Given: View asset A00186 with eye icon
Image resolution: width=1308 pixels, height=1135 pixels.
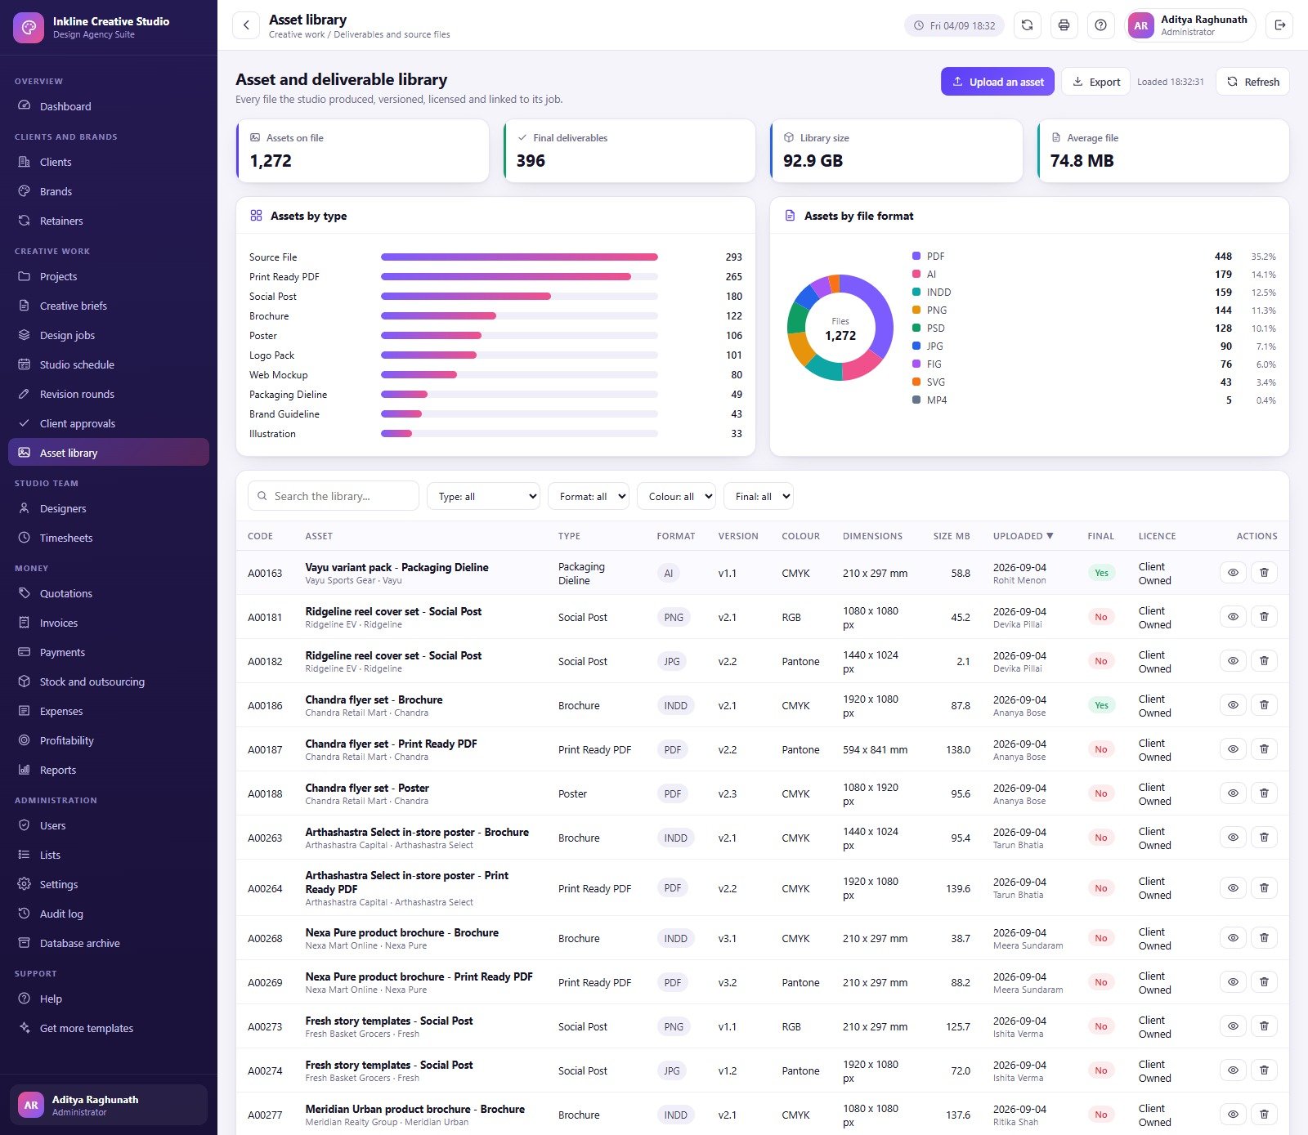Looking at the screenshot, I should (1233, 705).
